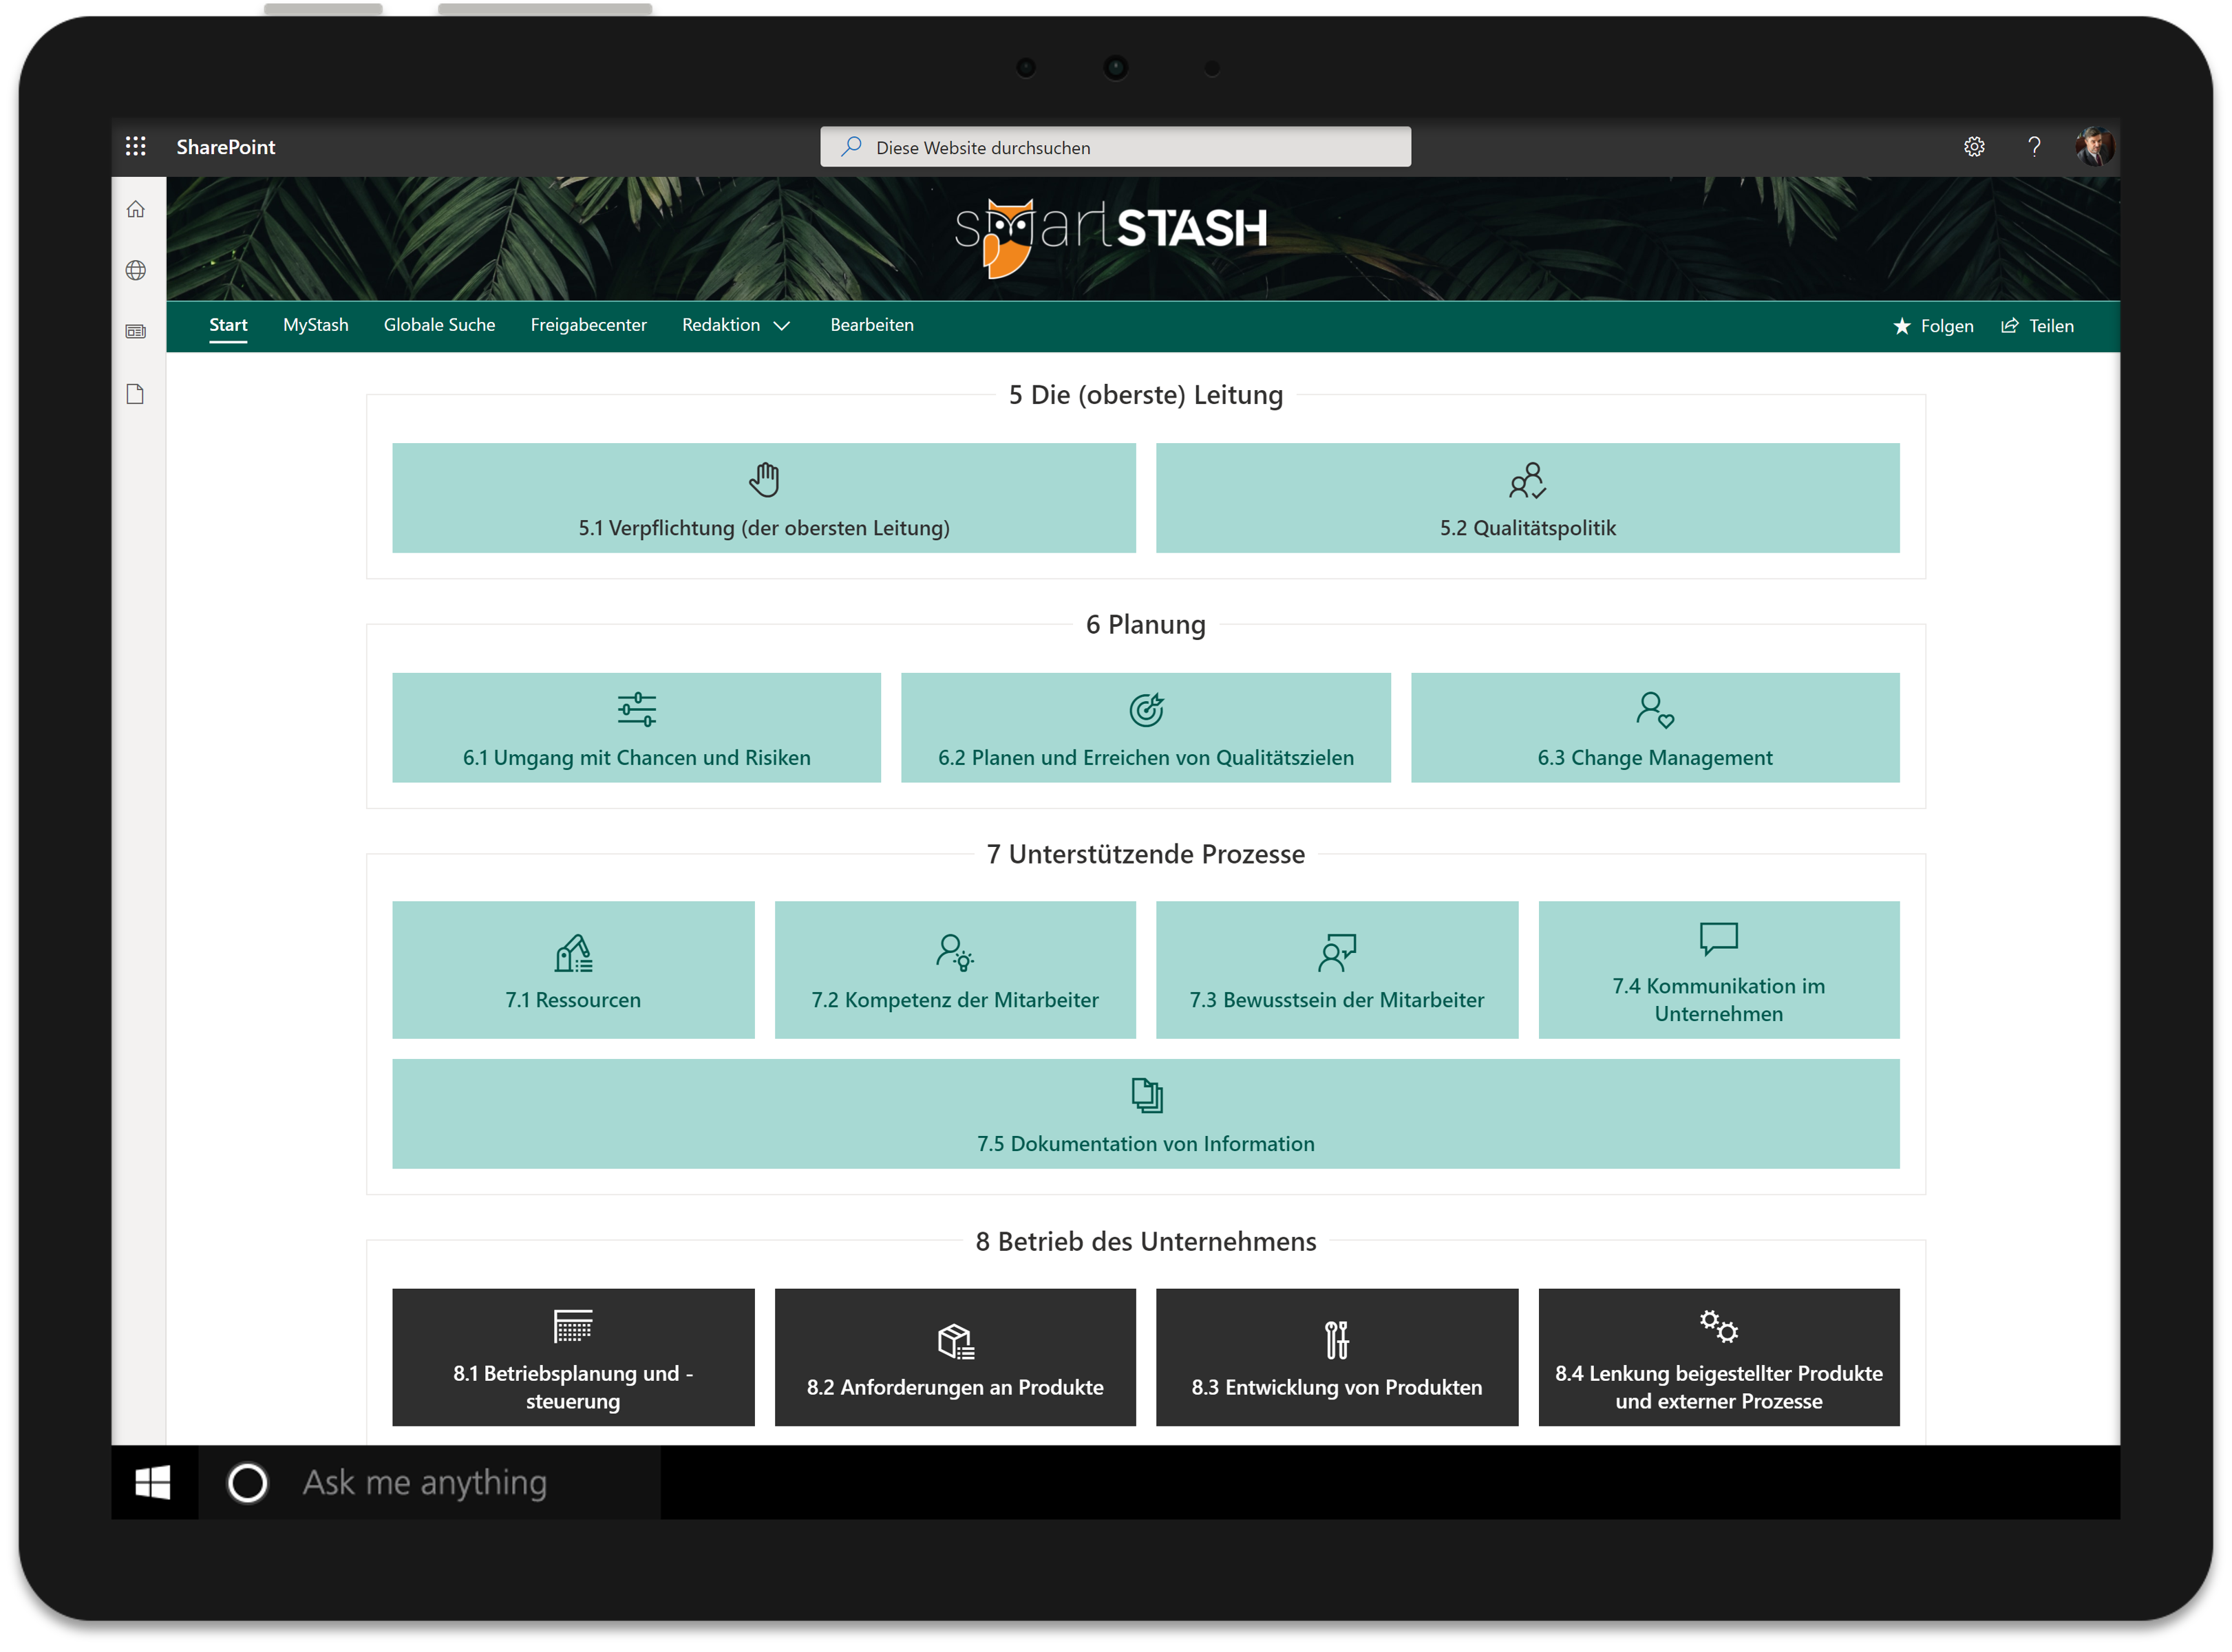
Task: Click the speech bubble icon on tile 7.4
Action: (1719, 939)
